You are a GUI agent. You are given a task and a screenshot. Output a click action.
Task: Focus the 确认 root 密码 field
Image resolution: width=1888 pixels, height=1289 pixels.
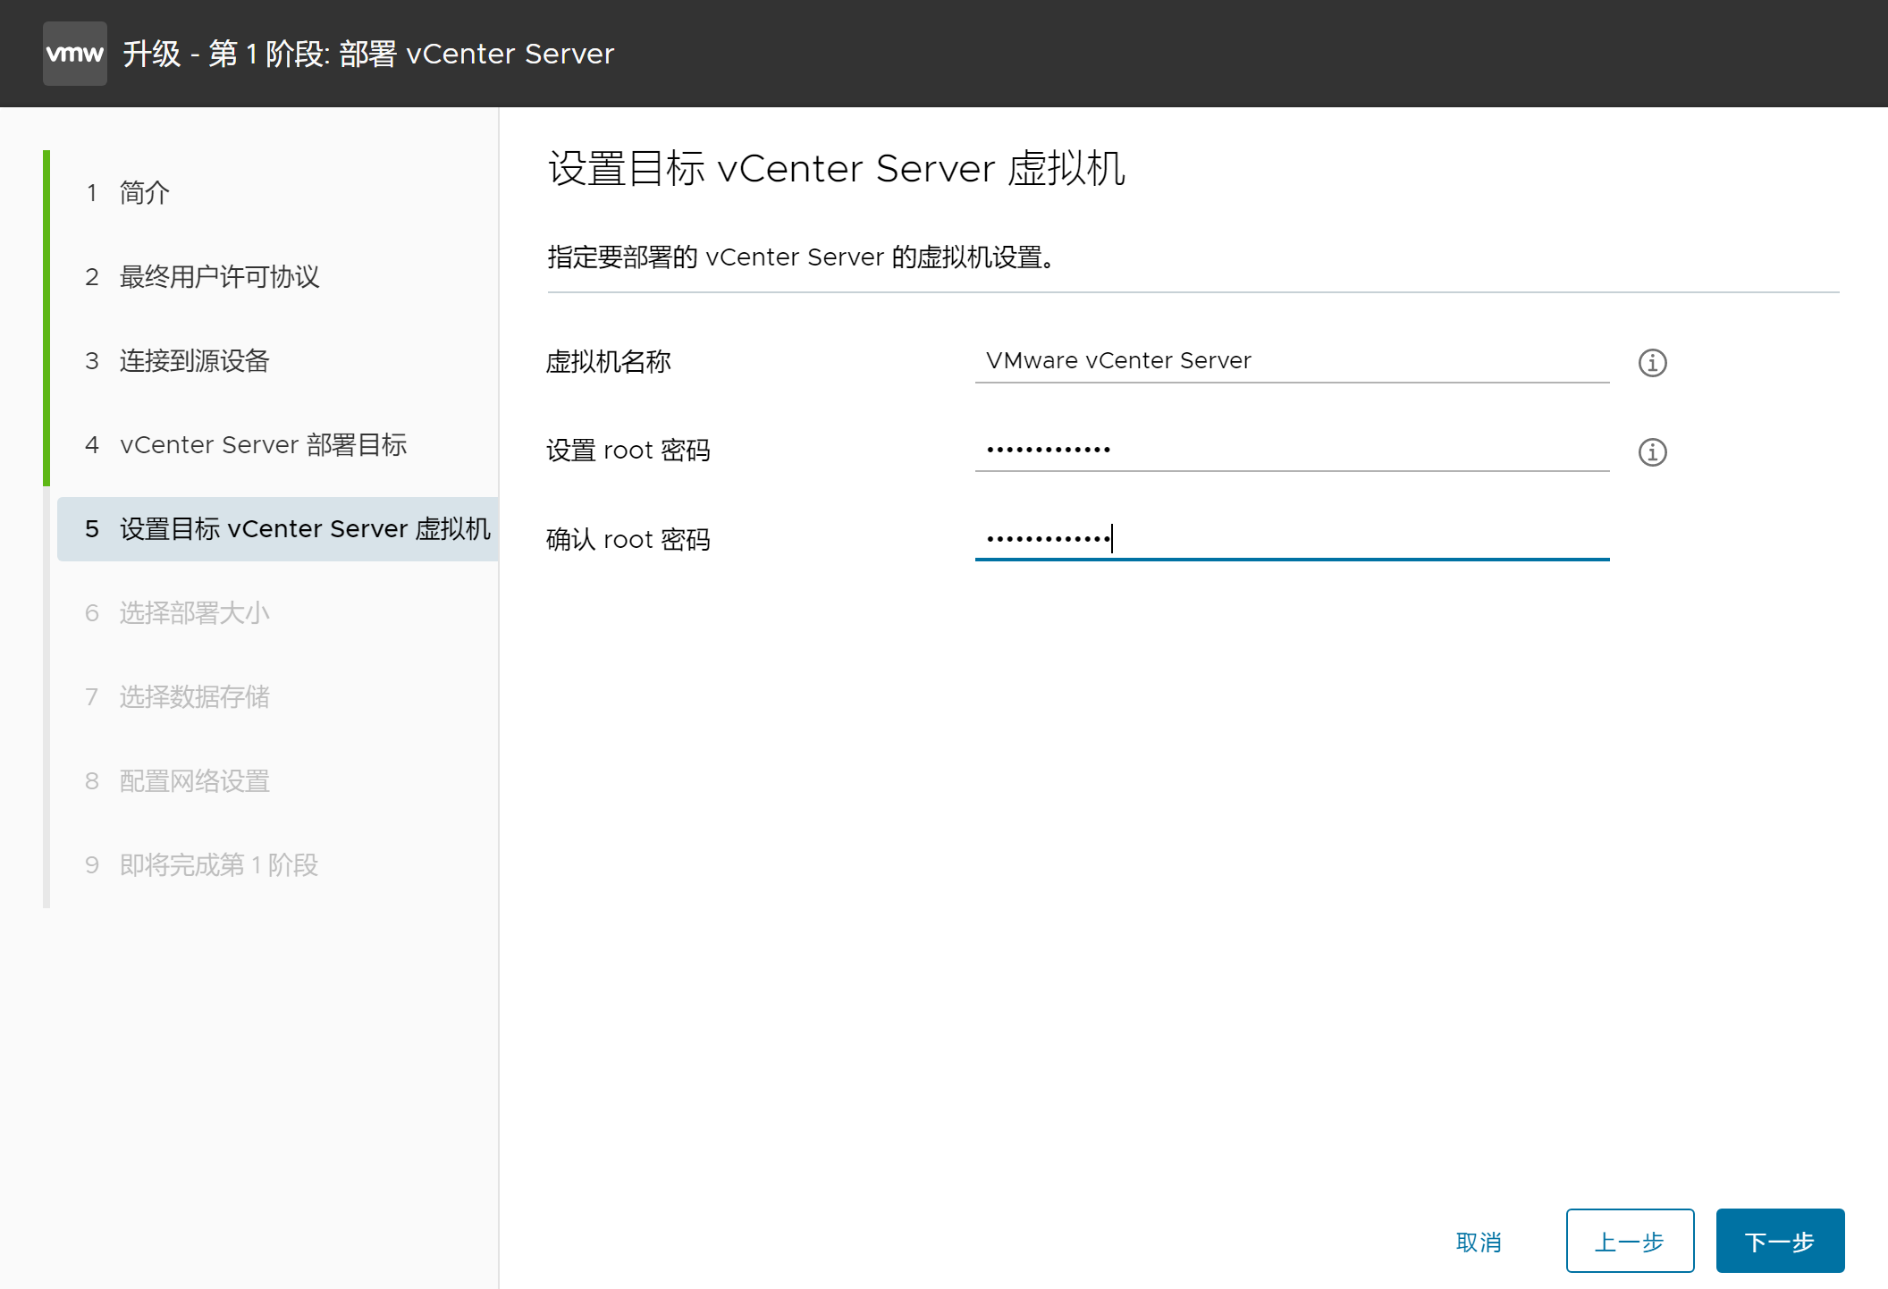click(1292, 539)
